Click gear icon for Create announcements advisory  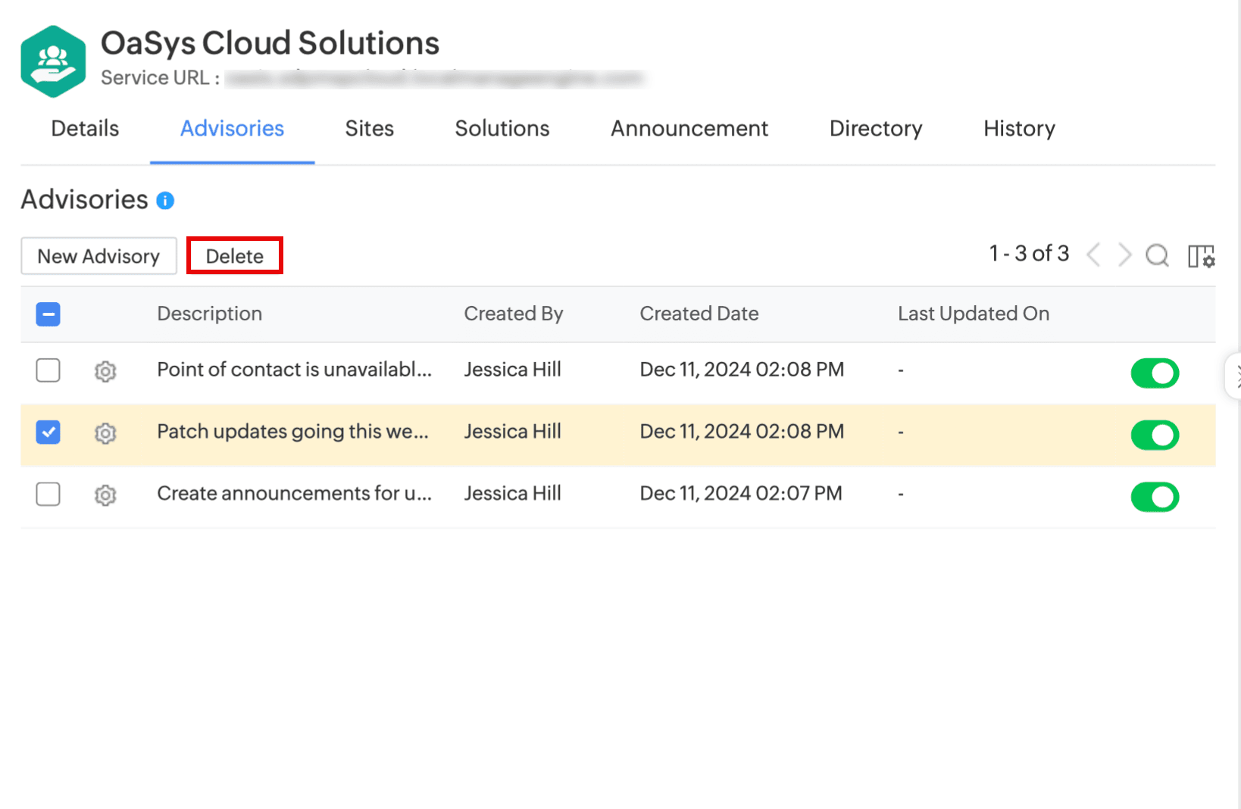(105, 495)
